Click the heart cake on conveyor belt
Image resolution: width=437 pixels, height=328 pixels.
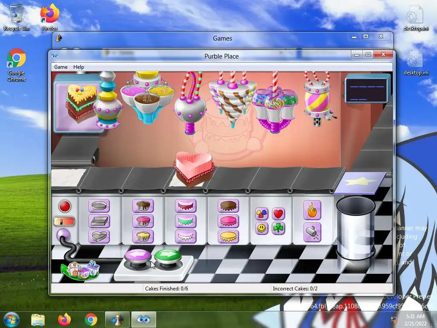194,169
